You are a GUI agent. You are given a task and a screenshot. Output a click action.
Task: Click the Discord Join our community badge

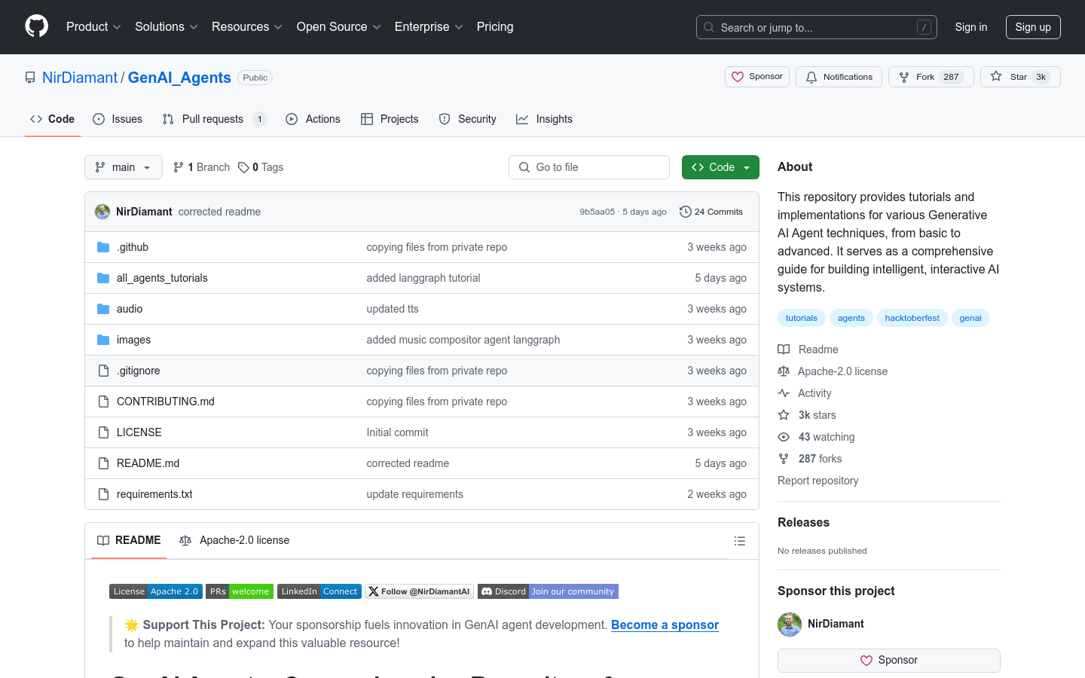(x=548, y=591)
